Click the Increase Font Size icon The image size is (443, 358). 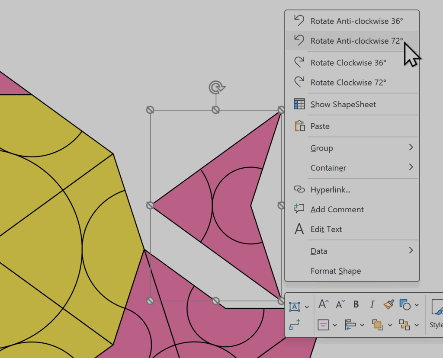pyautogui.click(x=324, y=304)
